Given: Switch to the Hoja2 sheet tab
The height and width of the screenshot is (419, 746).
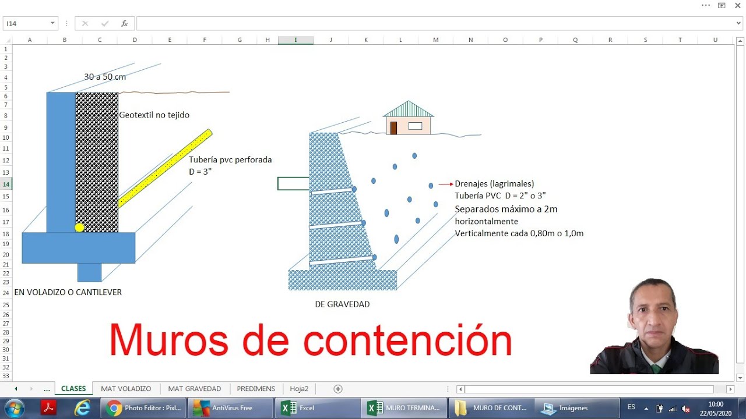Looking at the screenshot, I should 299,389.
